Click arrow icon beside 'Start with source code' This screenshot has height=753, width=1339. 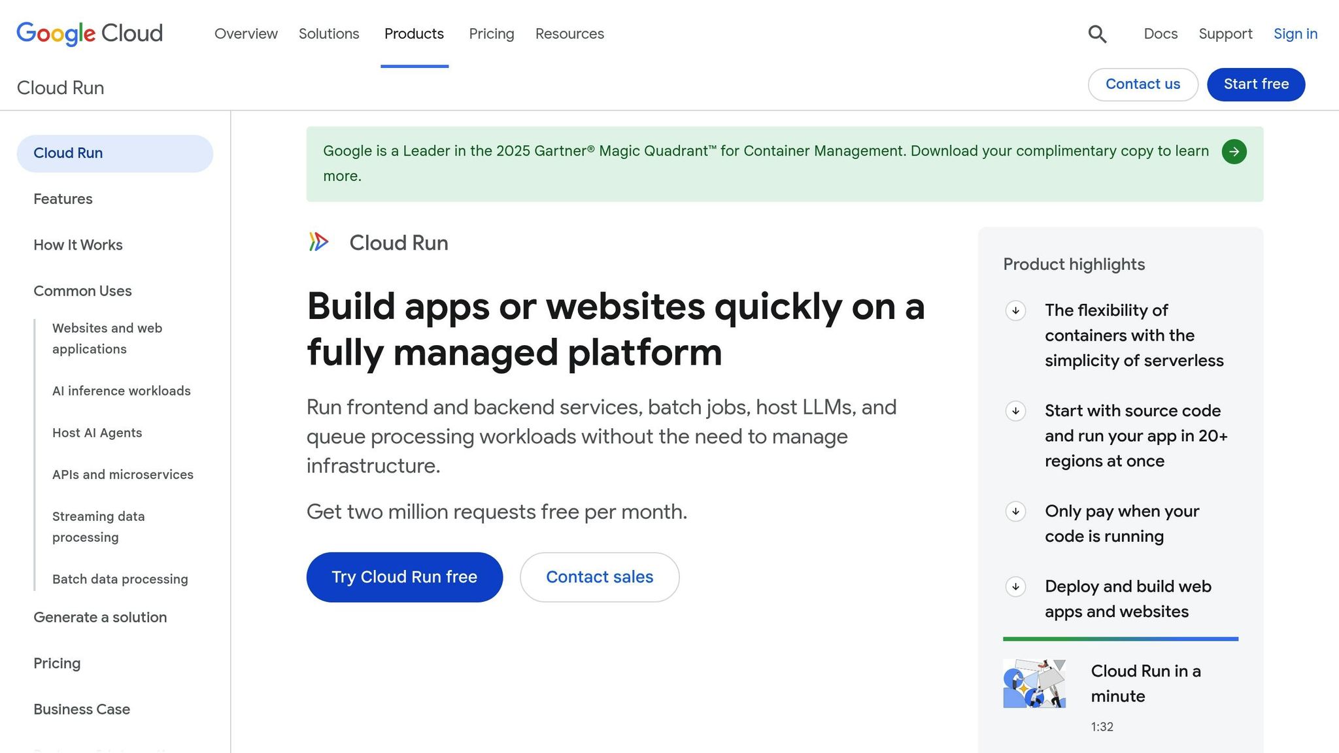1015,411
